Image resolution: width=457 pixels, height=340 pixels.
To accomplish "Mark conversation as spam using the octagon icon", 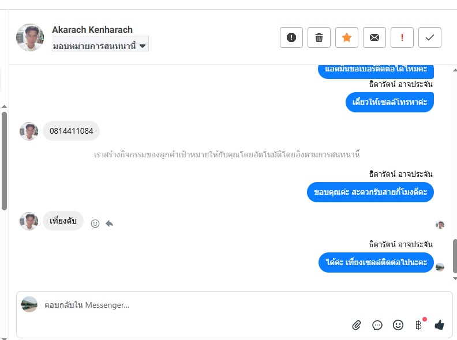I will pos(291,37).
